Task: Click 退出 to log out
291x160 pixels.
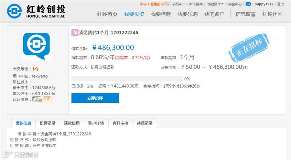Action: (x=280, y=4)
